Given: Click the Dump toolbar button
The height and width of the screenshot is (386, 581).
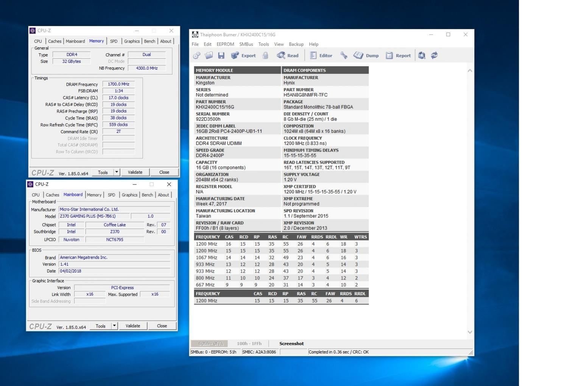Looking at the screenshot, I should click(x=366, y=56).
